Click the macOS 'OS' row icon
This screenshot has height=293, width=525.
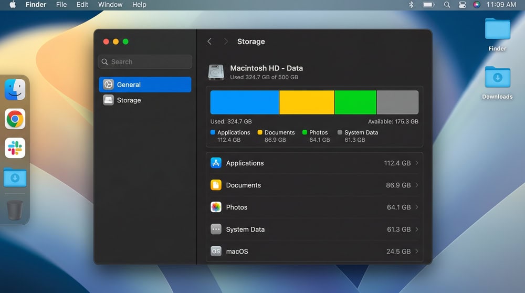pos(216,251)
